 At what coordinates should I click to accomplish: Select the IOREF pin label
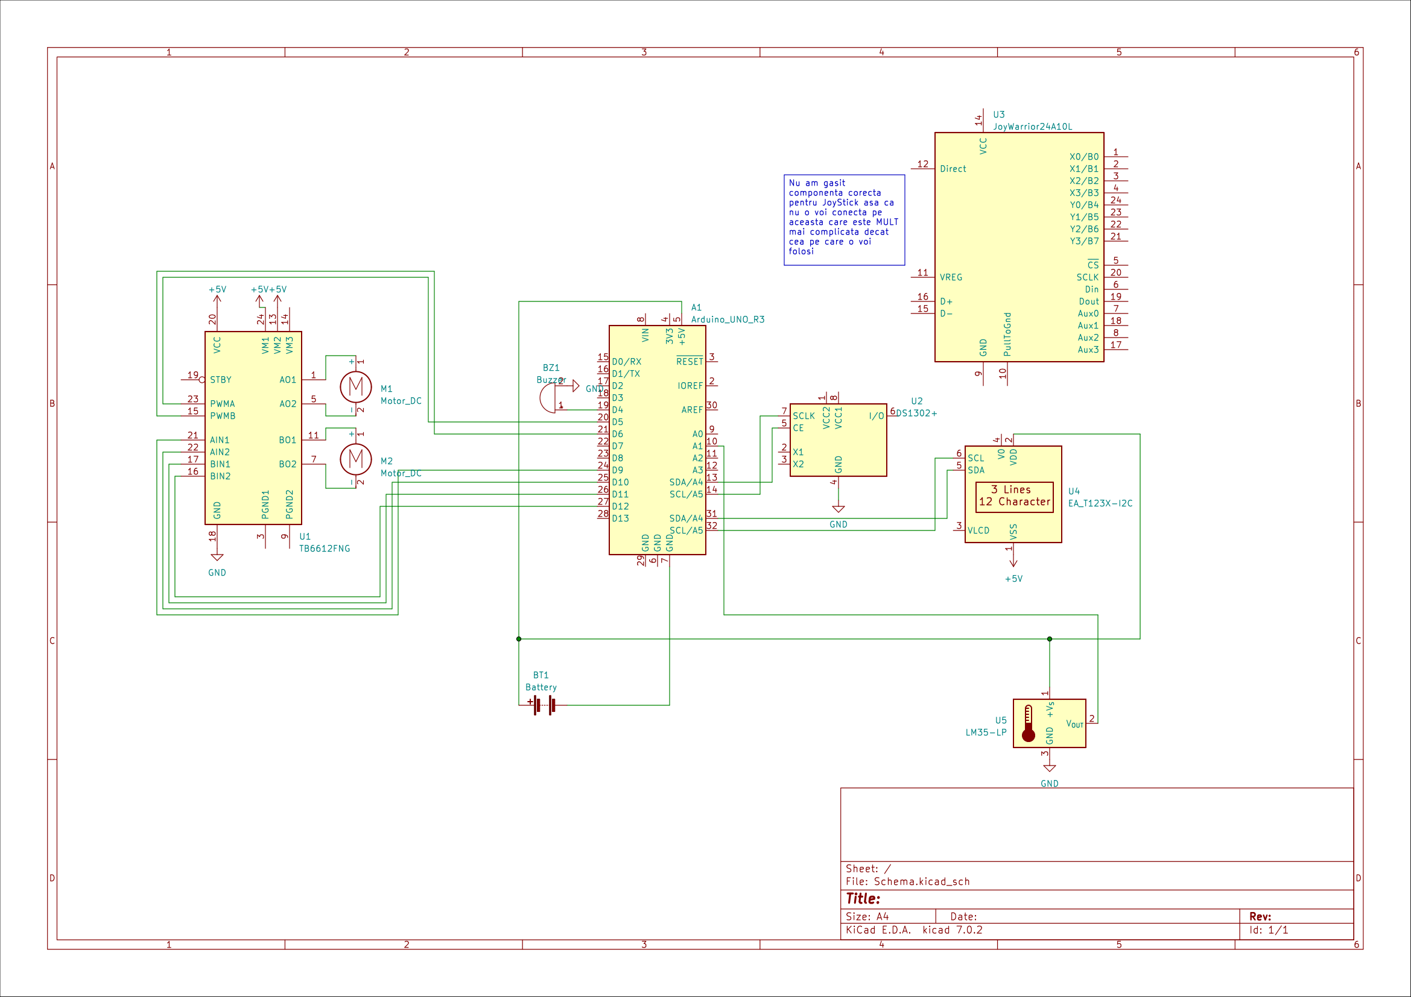coord(690,386)
